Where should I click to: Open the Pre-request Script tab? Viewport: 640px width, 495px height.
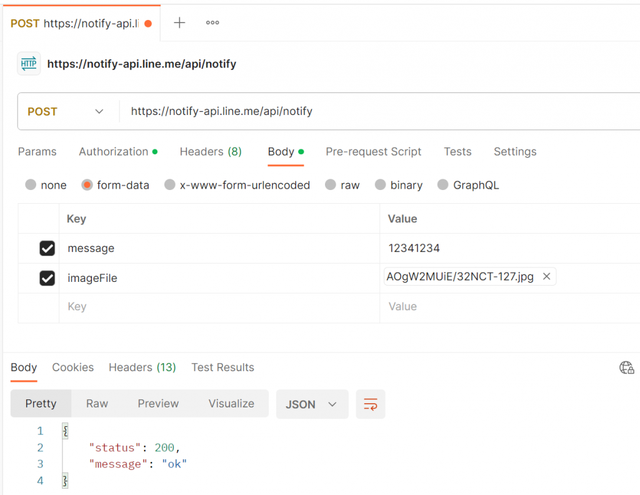[x=373, y=152]
